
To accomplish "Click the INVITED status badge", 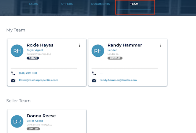I will (x=33, y=129).
